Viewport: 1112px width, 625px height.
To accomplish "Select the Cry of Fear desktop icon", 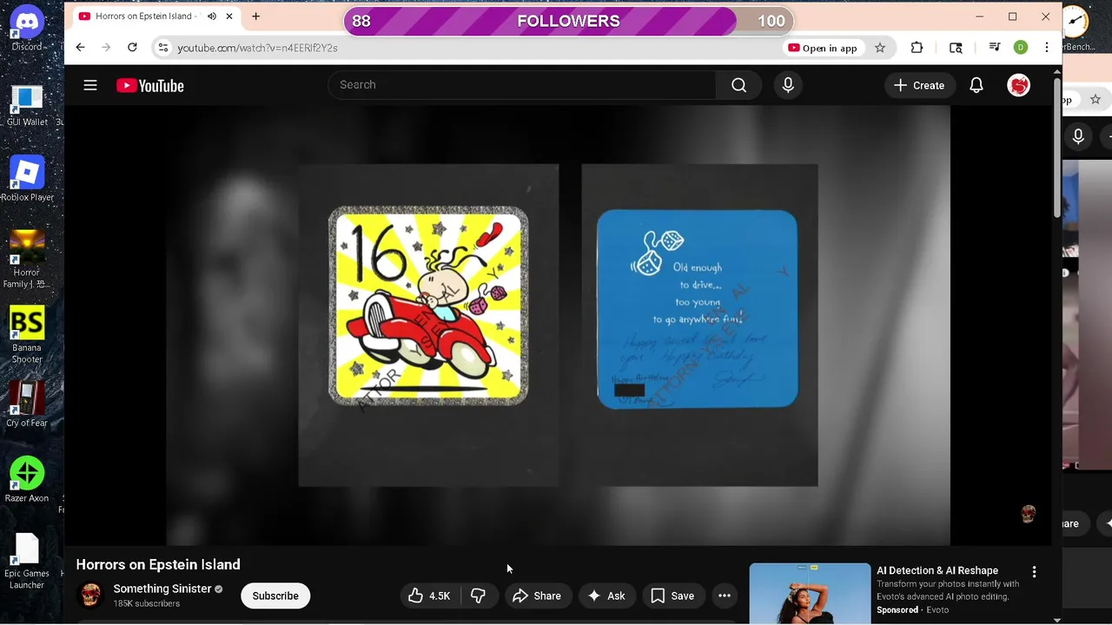I will [27, 404].
